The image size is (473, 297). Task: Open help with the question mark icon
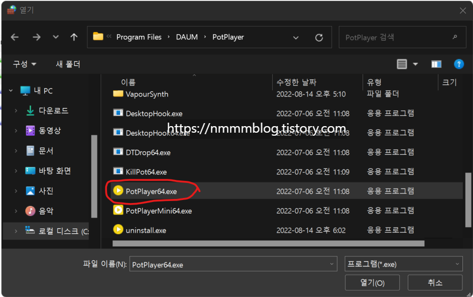coord(459,64)
